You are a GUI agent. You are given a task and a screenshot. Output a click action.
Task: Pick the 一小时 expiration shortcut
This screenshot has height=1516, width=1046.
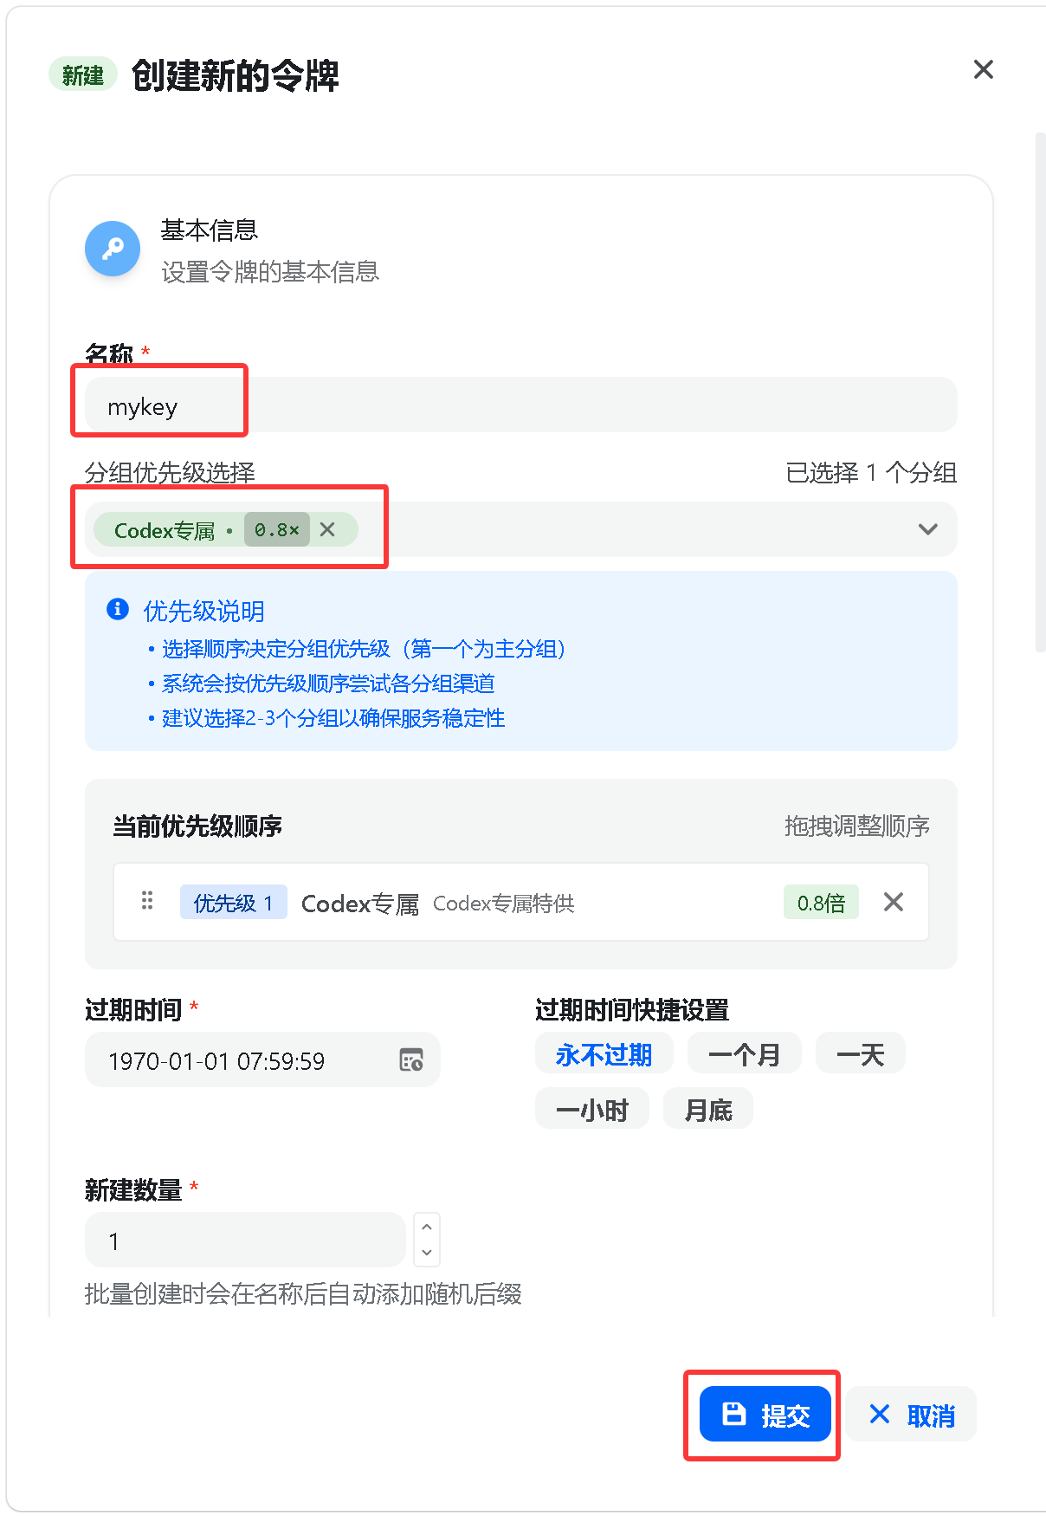(591, 1109)
